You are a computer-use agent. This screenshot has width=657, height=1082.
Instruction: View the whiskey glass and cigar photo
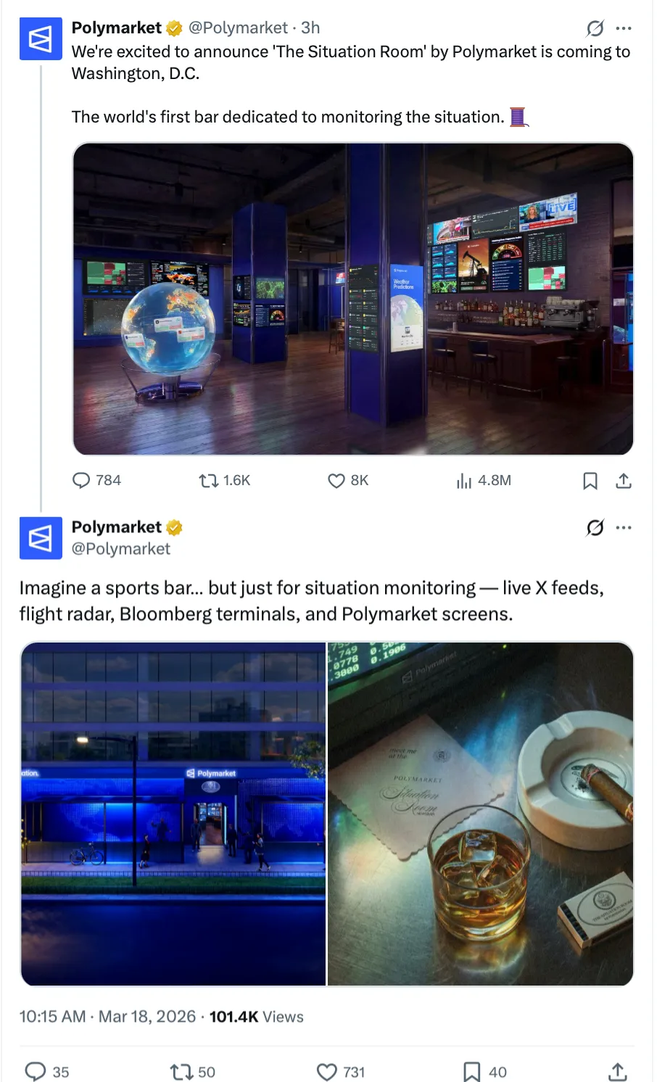pyautogui.click(x=481, y=814)
